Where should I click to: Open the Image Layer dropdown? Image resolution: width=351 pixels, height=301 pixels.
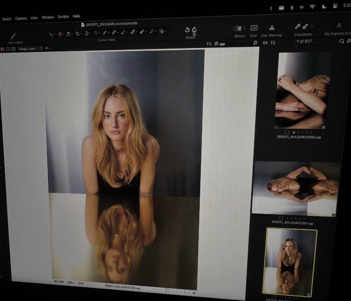(x=31, y=49)
